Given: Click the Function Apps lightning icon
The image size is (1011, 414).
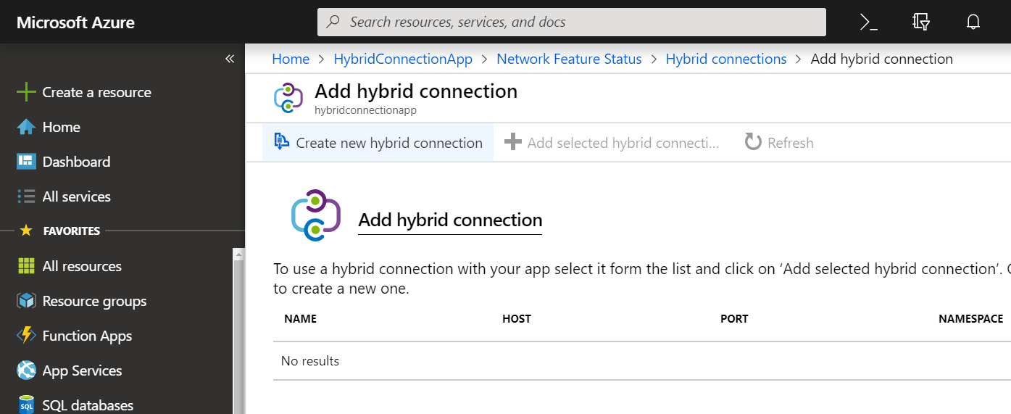Looking at the screenshot, I should point(26,336).
